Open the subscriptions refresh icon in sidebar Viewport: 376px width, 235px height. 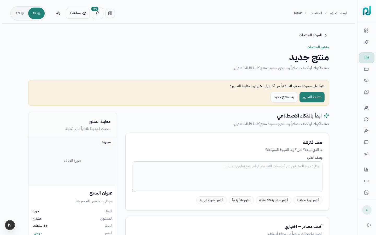tap(366, 119)
